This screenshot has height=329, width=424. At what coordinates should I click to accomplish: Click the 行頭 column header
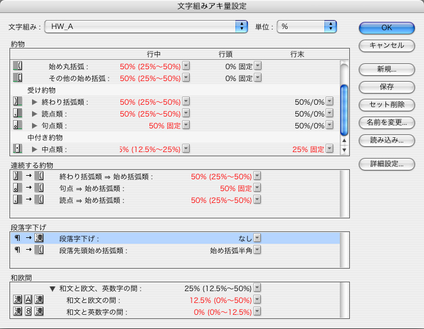225,54
